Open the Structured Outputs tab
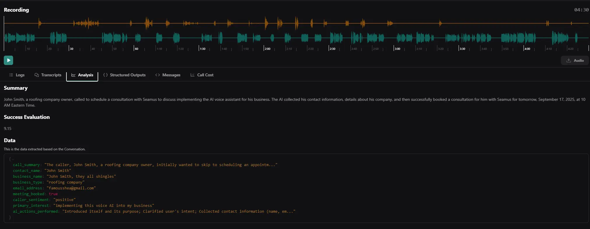 click(x=124, y=75)
